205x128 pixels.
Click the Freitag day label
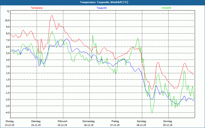tap(115, 121)
